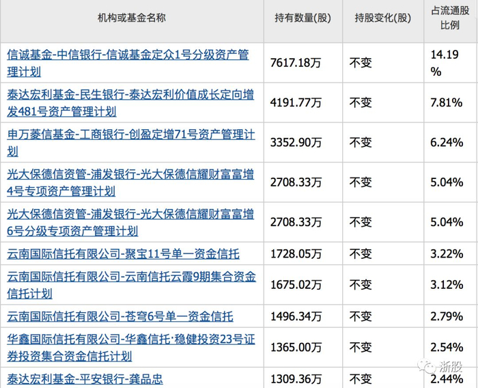Click the 机构或基金名称 column header
478x388 pixels.
click(x=132, y=18)
